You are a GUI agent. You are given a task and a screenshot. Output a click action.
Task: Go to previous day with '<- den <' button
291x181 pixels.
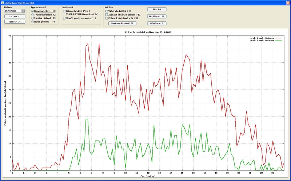[x=15, y=16]
